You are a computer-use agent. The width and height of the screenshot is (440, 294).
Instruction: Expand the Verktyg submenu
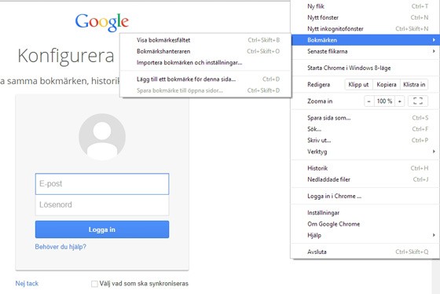pos(365,152)
